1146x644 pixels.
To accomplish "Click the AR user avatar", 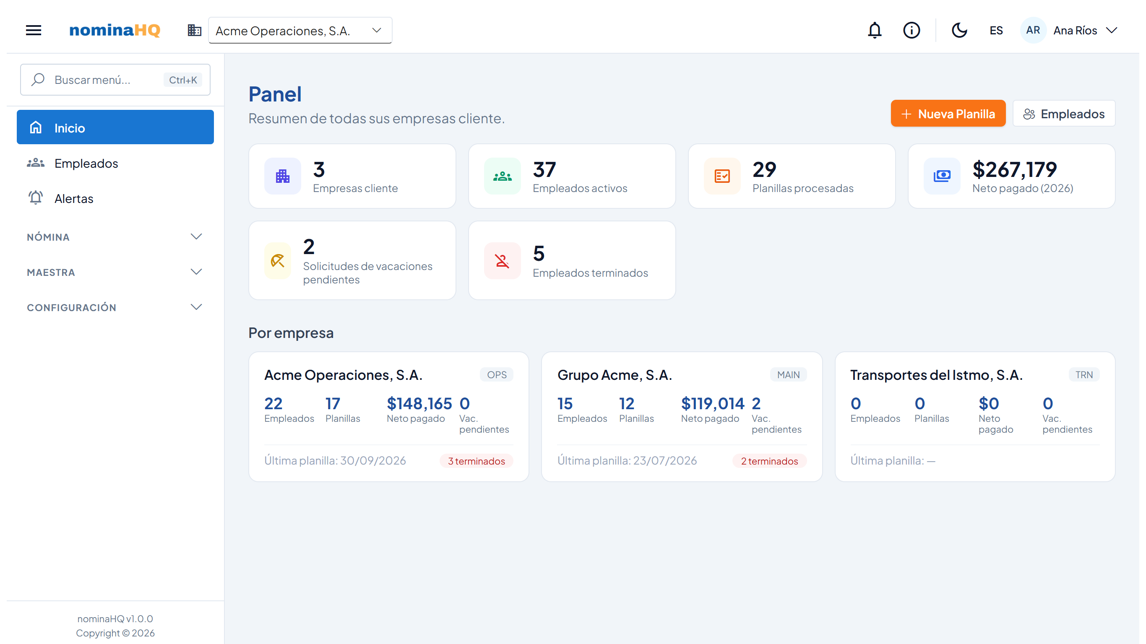I will click(x=1033, y=30).
